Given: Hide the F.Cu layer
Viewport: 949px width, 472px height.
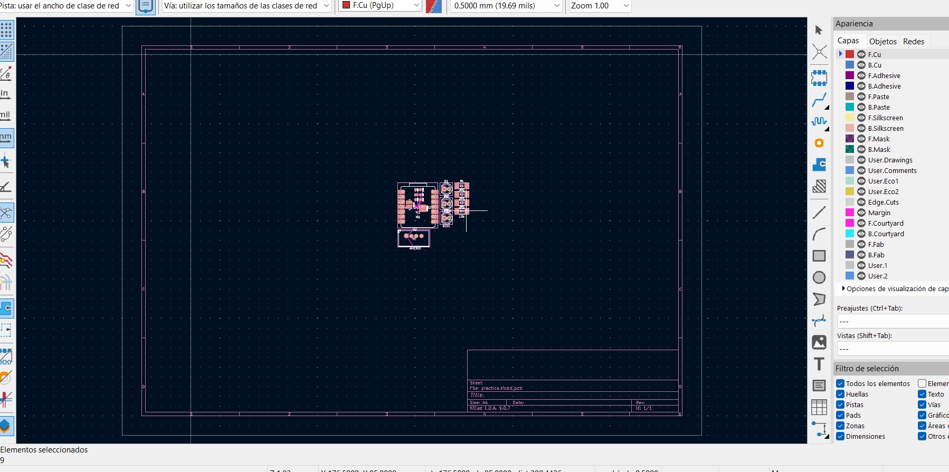Looking at the screenshot, I should pos(861,54).
